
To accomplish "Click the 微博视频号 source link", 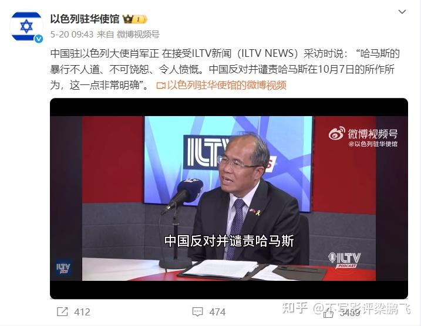I will coord(138,35).
